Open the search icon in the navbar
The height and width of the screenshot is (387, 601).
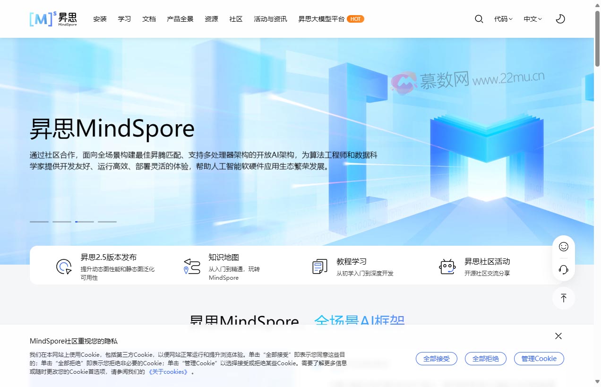[x=479, y=19]
